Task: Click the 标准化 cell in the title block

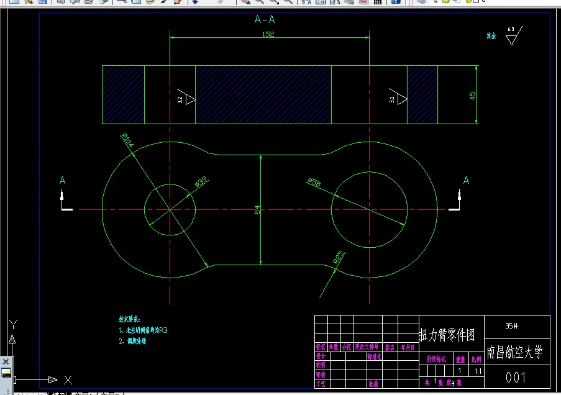Action: click(x=375, y=356)
